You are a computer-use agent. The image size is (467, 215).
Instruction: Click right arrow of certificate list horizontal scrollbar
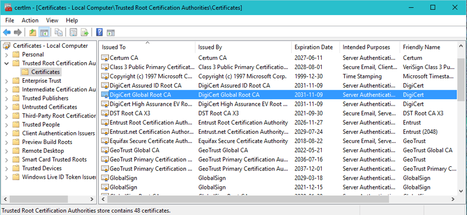coord(453,199)
